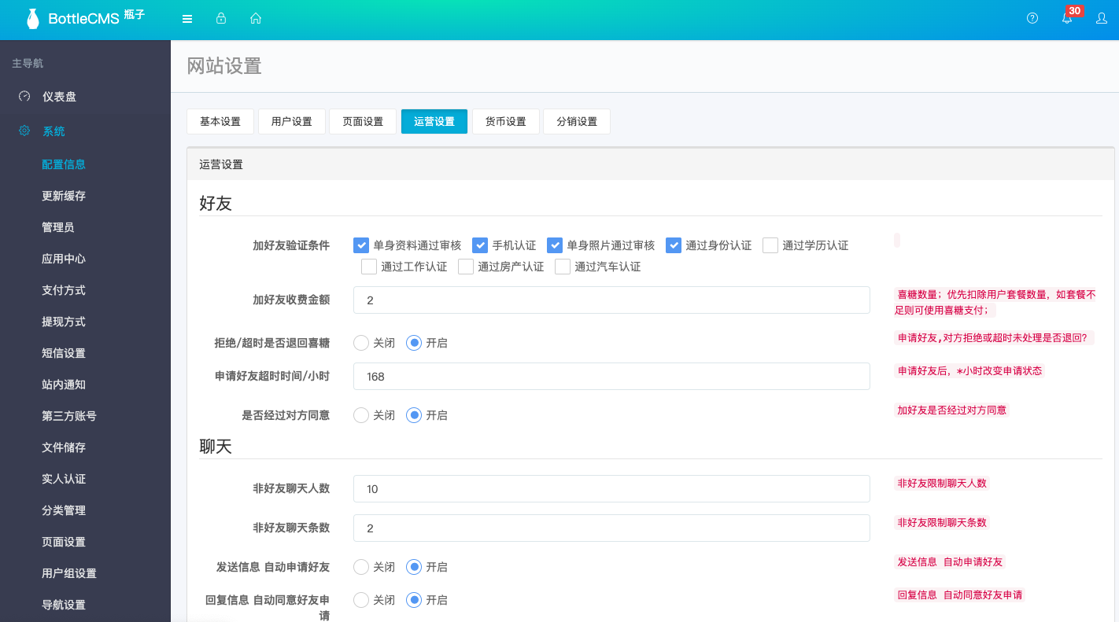The width and height of the screenshot is (1119, 622).
Task: Open the user profile icon
Action: pyautogui.click(x=1102, y=18)
